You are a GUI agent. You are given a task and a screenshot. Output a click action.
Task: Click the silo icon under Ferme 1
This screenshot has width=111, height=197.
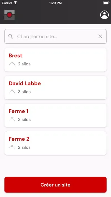tap(12, 119)
